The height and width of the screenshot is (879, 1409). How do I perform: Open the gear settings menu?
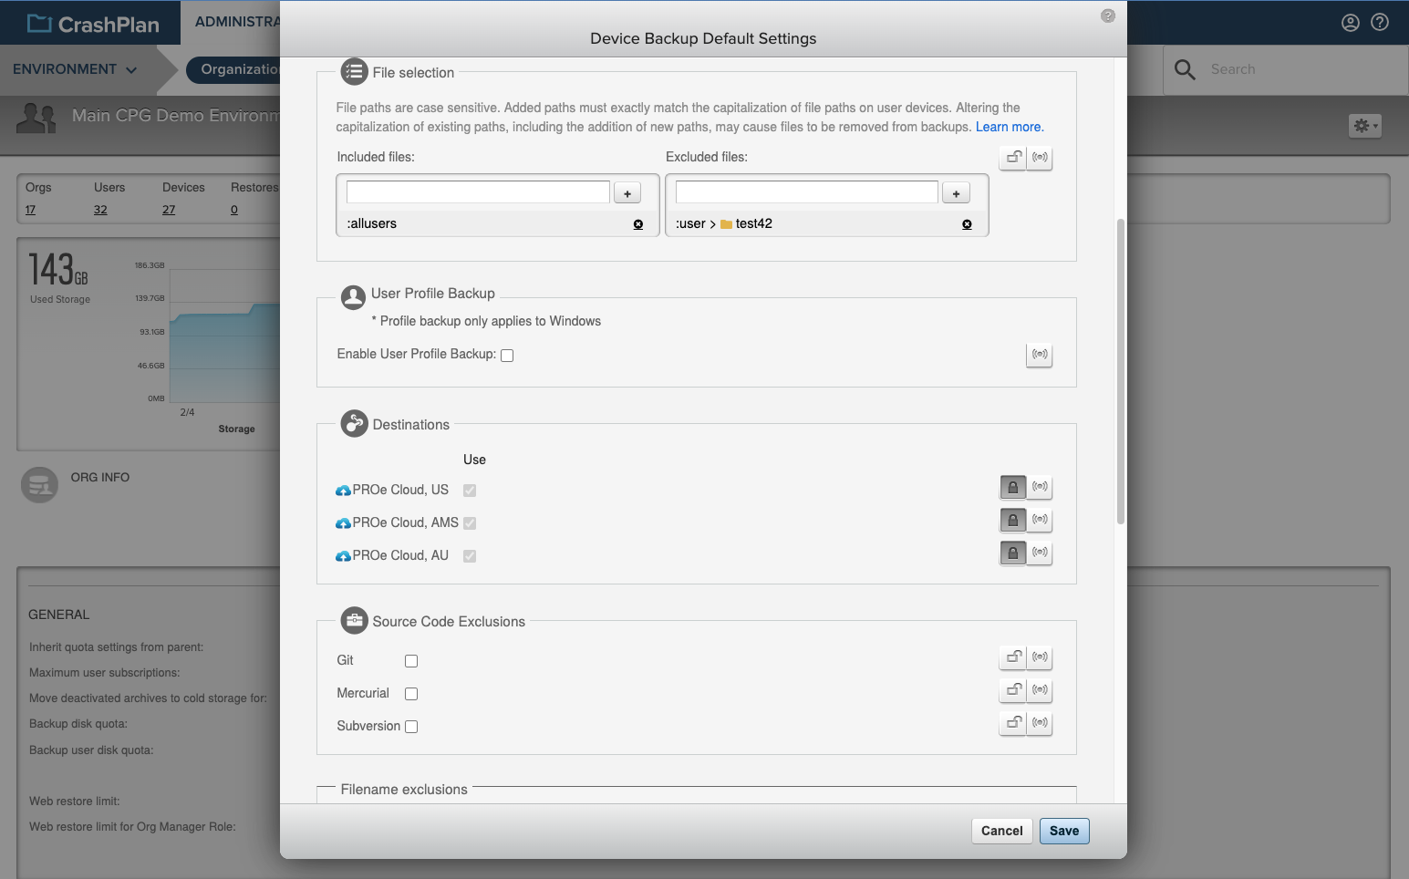pos(1364,125)
